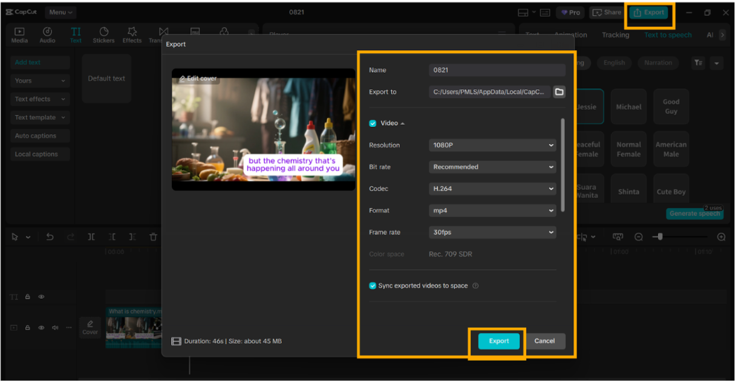Screen dimensions: 739x384
Task: Open the Menu dropdown in the top bar
Action: (60, 12)
